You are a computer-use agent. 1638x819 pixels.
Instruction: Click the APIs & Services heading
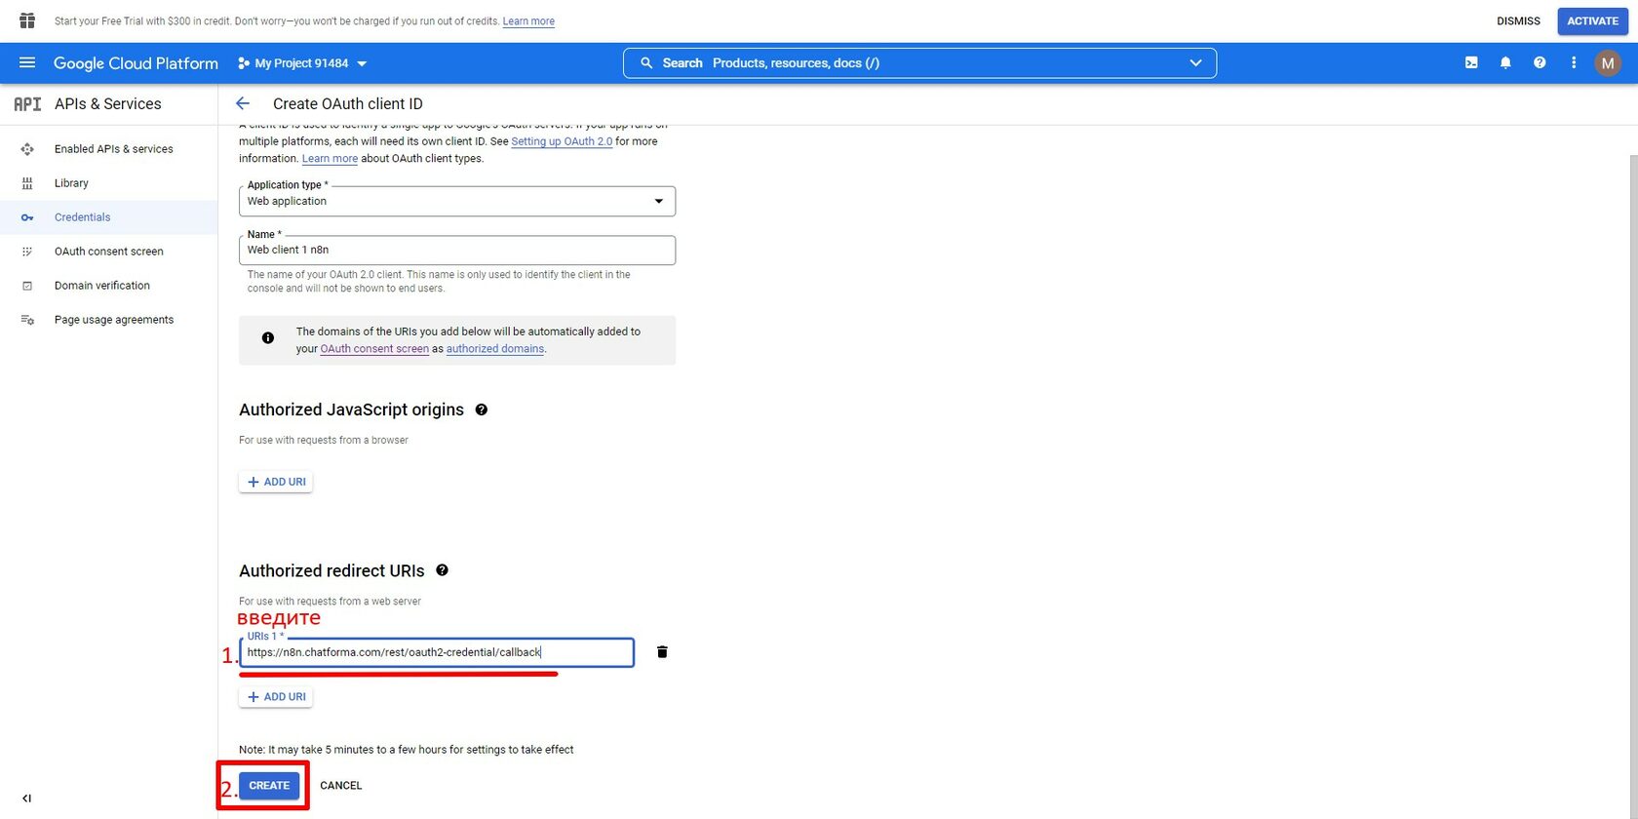click(x=108, y=103)
